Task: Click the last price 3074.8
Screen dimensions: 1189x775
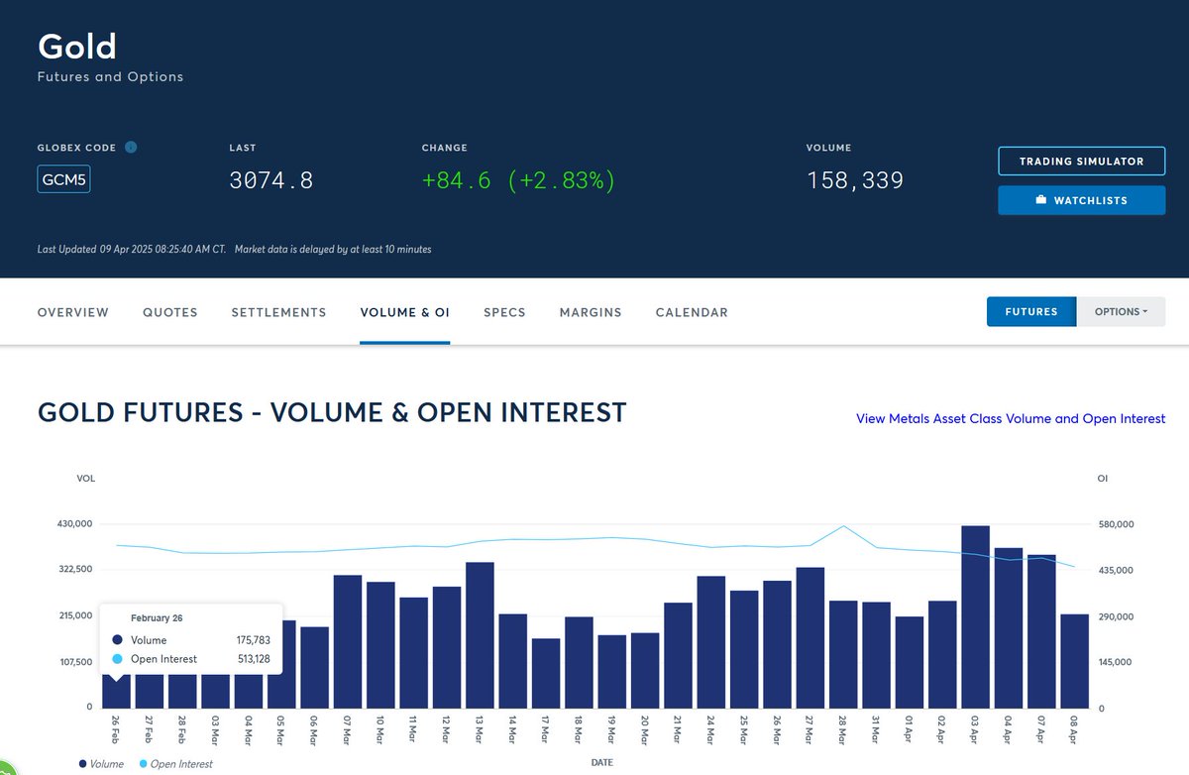Action: (271, 180)
